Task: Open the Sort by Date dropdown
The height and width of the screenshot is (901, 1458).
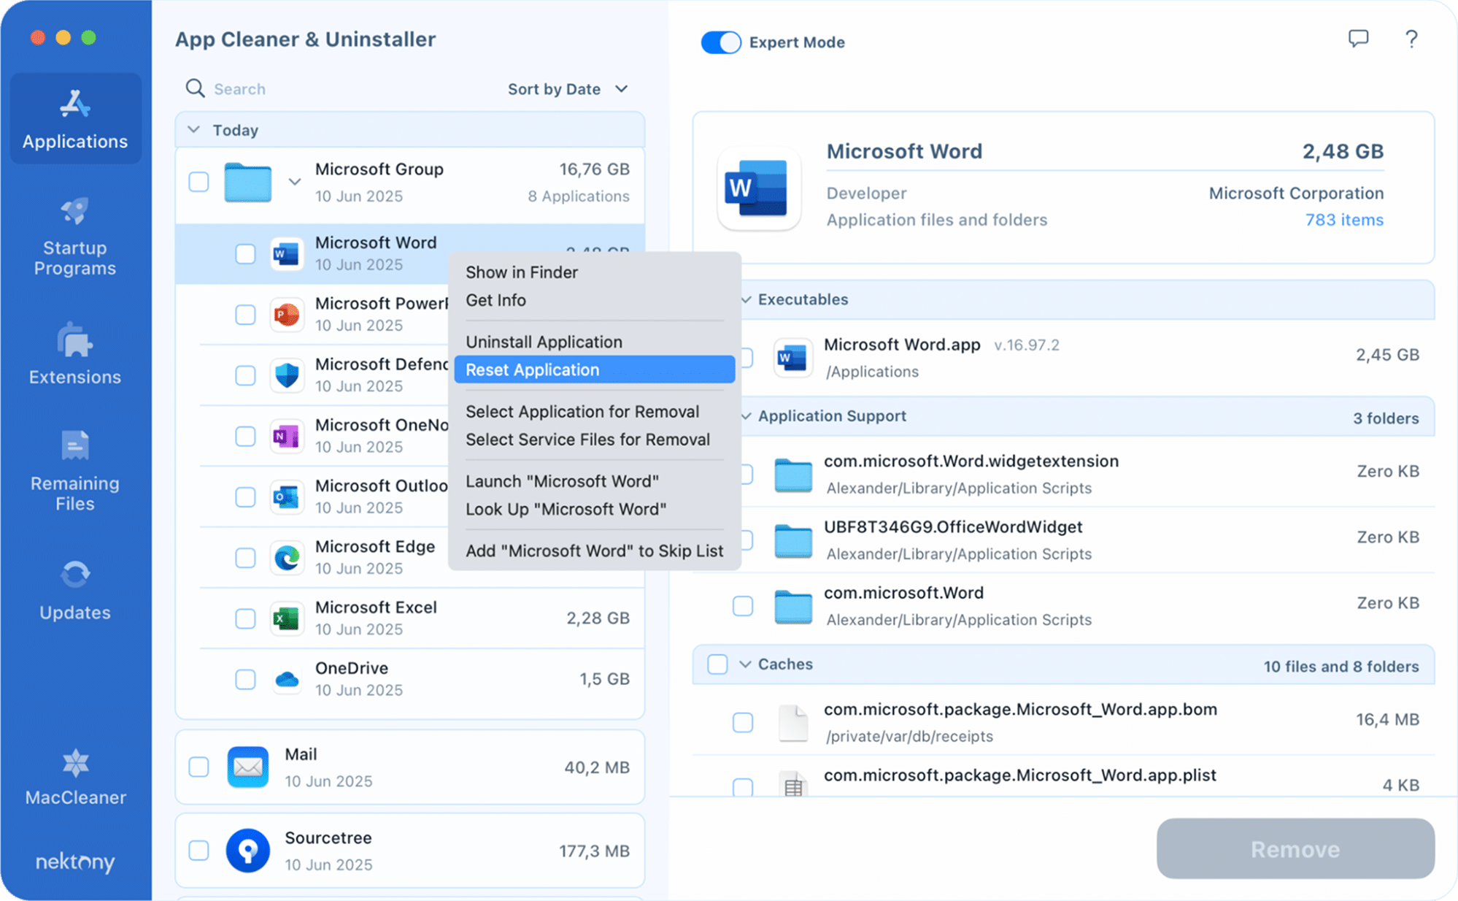Action: (x=568, y=89)
